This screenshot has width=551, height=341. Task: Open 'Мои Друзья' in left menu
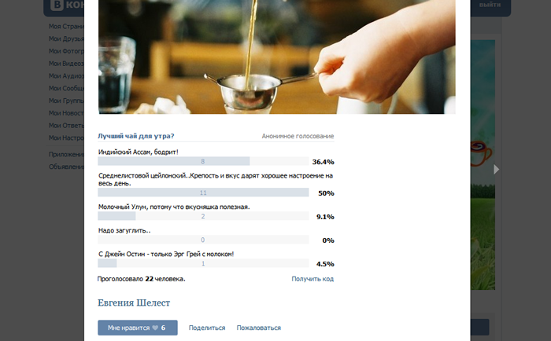pyautogui.click(x=66, y=38)
